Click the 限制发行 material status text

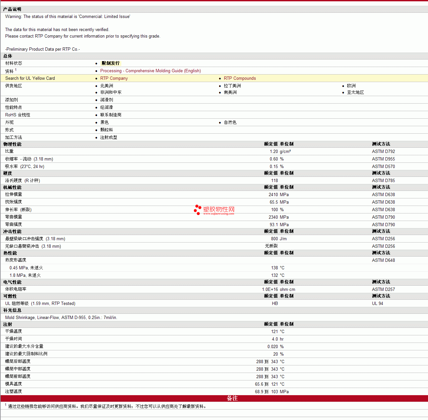(111, 63)
